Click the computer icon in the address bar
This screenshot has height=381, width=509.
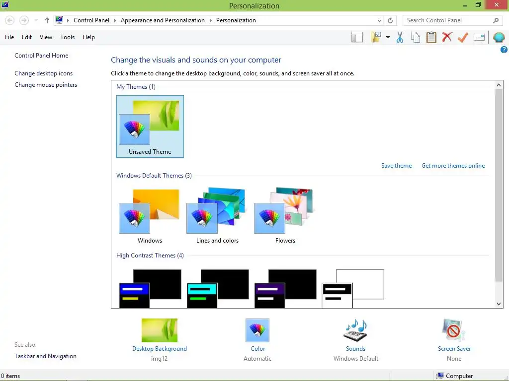(x=59, y=20)
